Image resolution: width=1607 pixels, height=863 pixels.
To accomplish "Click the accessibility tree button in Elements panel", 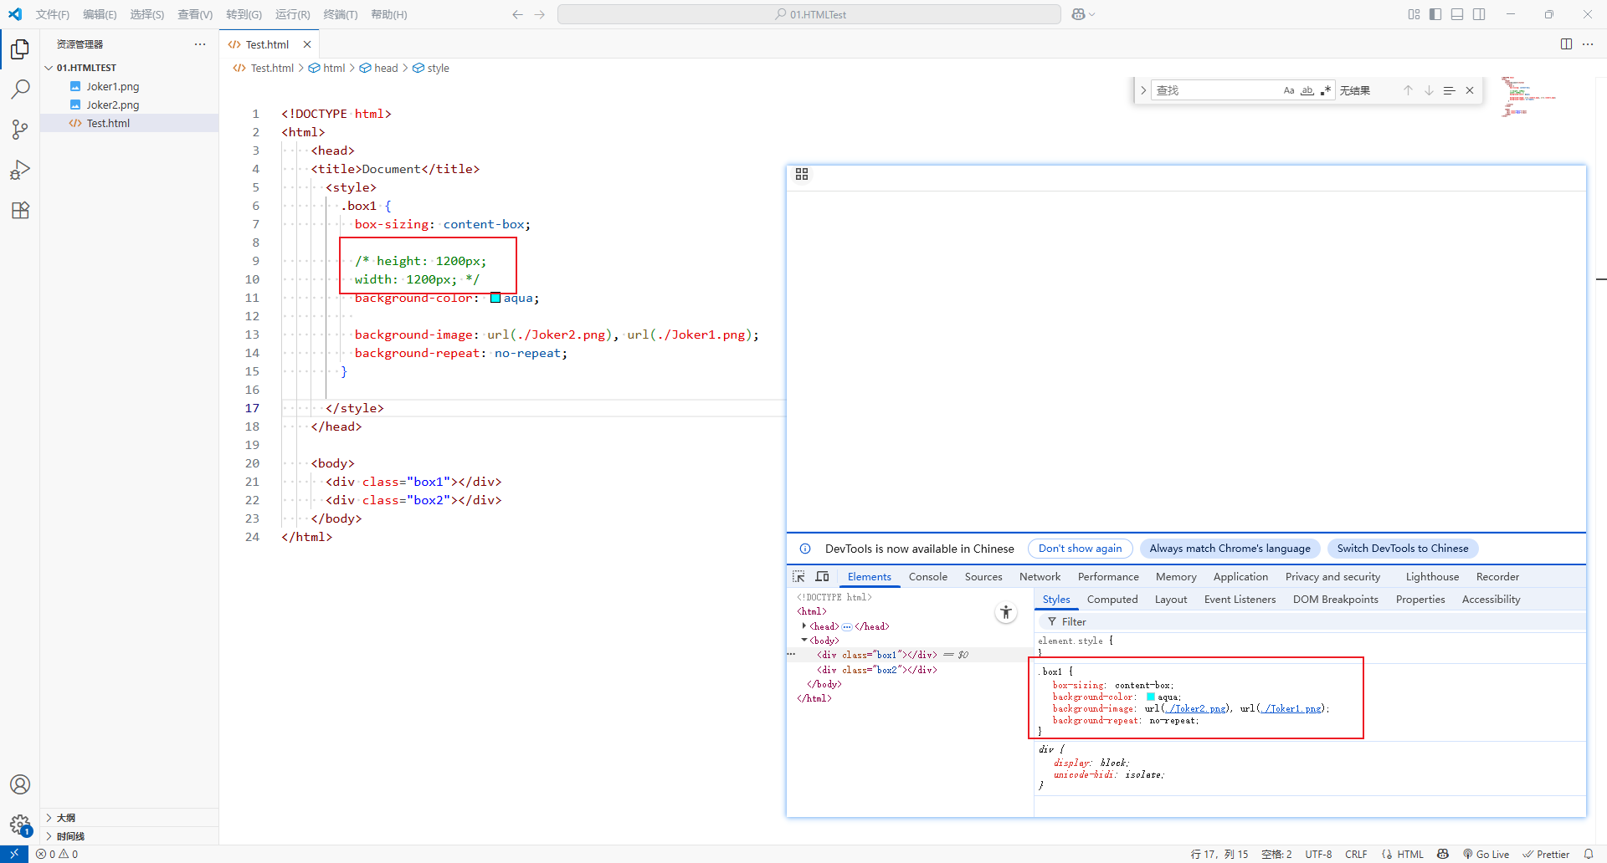I will click(x=1006, y=612).
